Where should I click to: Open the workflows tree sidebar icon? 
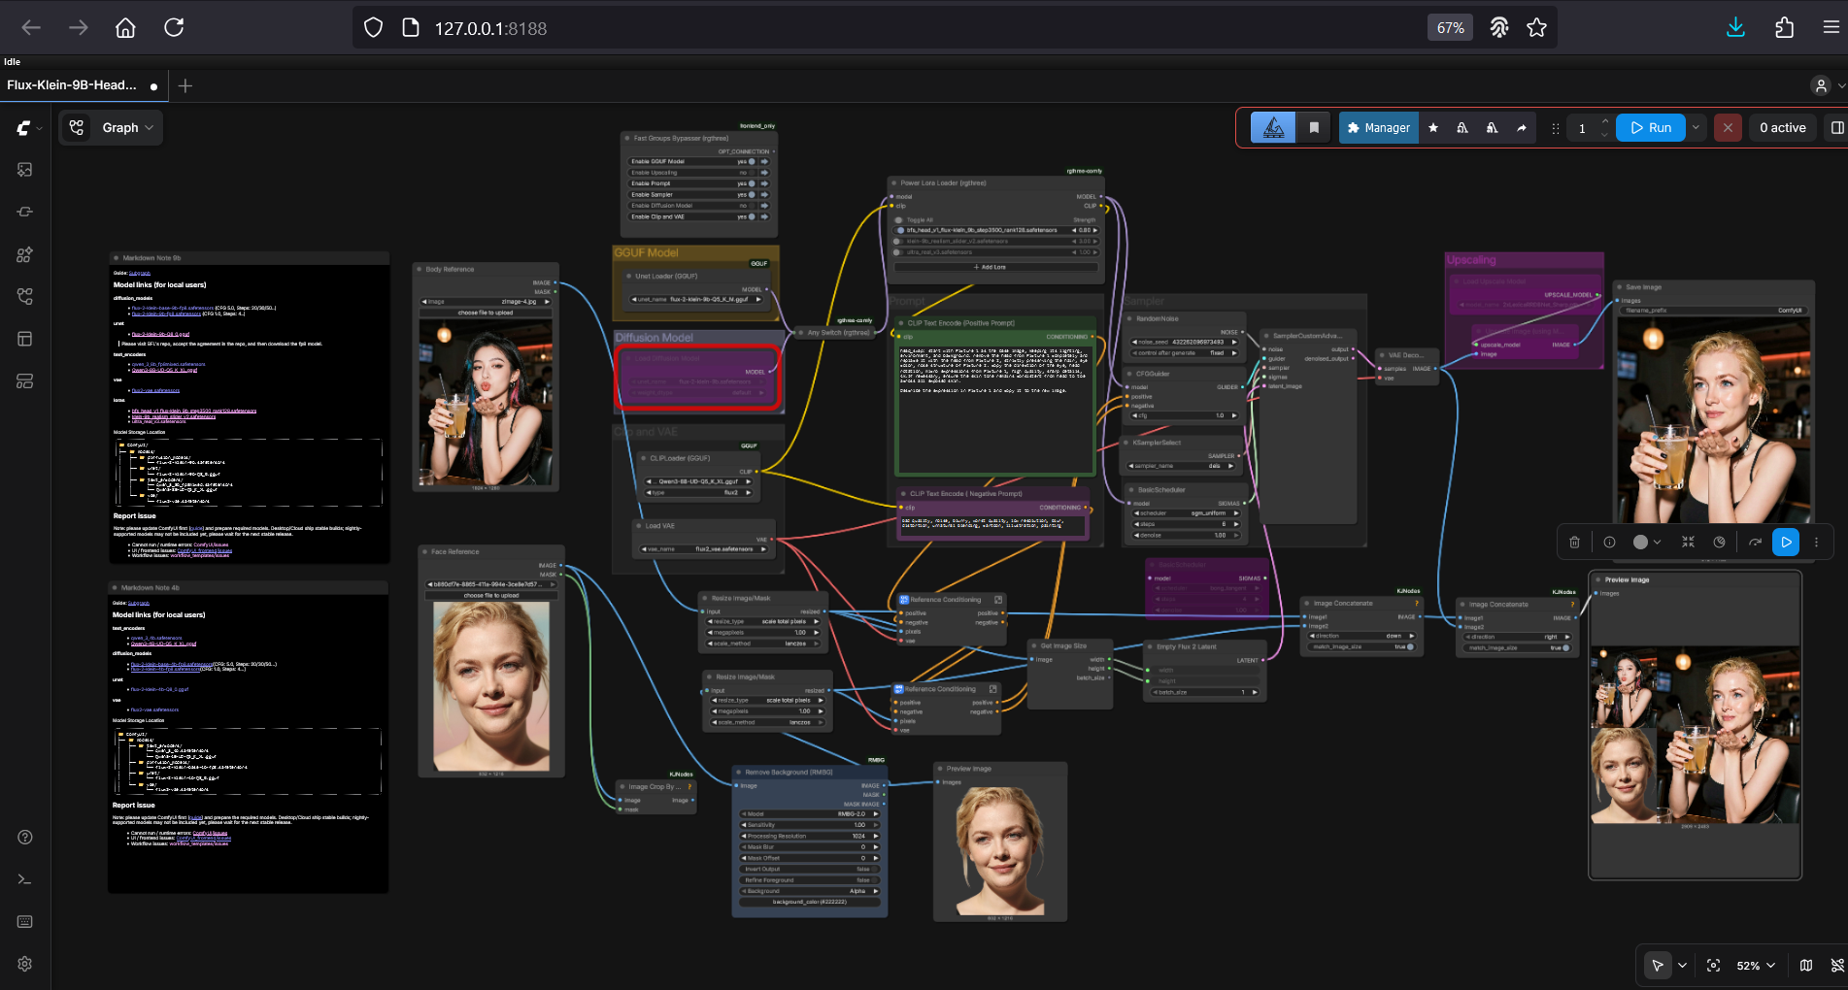pyautogui.click(x=25, y=296)
